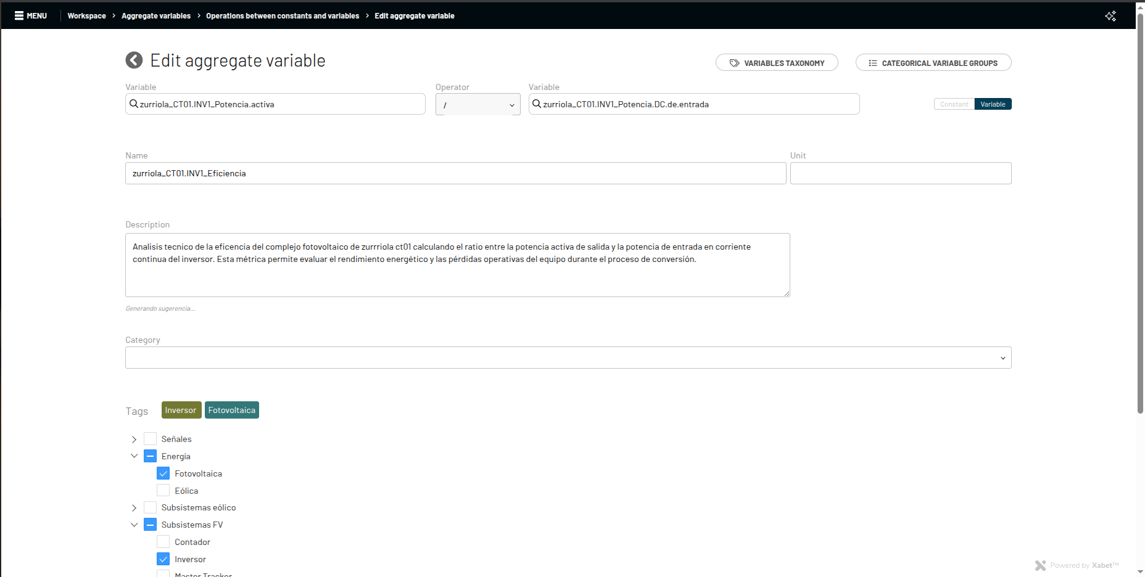Click the Energía label in tags tree
Screen dimensions: 1145x577
176,456
